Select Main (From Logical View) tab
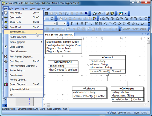This screenshot has width=152, height=116. tap(59, 35)
